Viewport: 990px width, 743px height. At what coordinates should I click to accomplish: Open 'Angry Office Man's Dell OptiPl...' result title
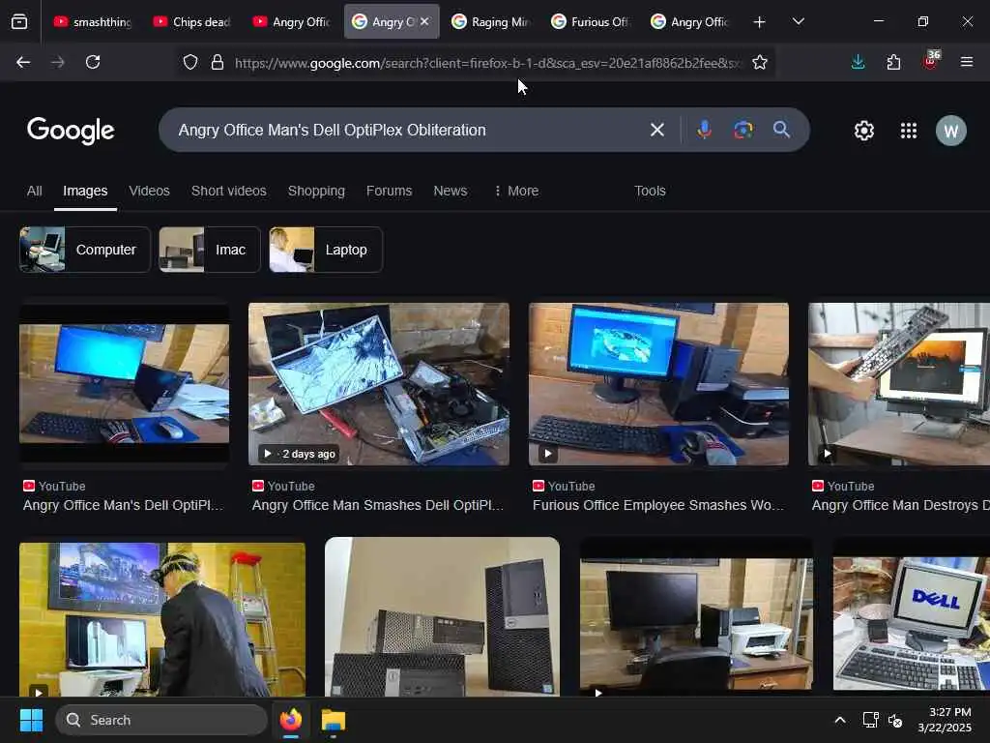(x=123, y=505)
